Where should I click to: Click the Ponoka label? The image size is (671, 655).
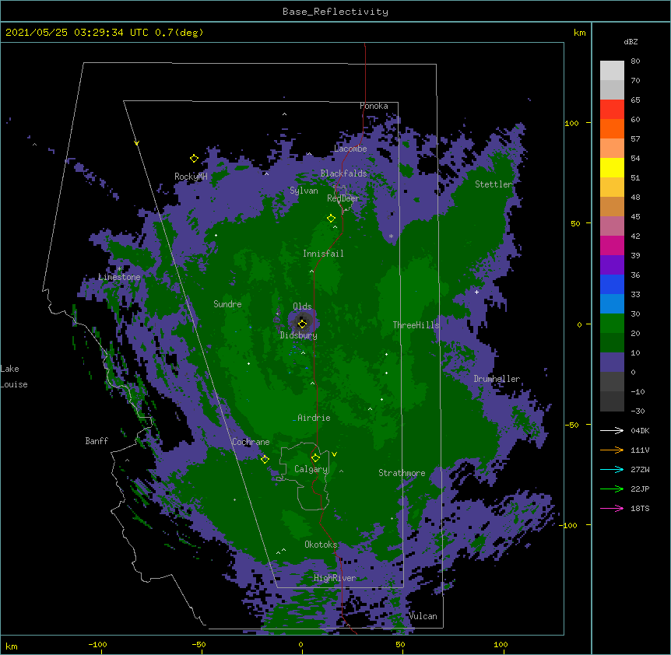click(374, 106)
